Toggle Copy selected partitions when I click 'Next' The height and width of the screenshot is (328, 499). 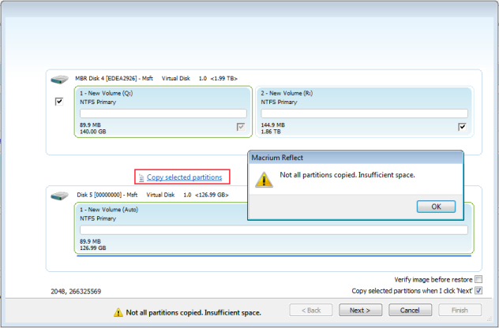pos(478,290)
